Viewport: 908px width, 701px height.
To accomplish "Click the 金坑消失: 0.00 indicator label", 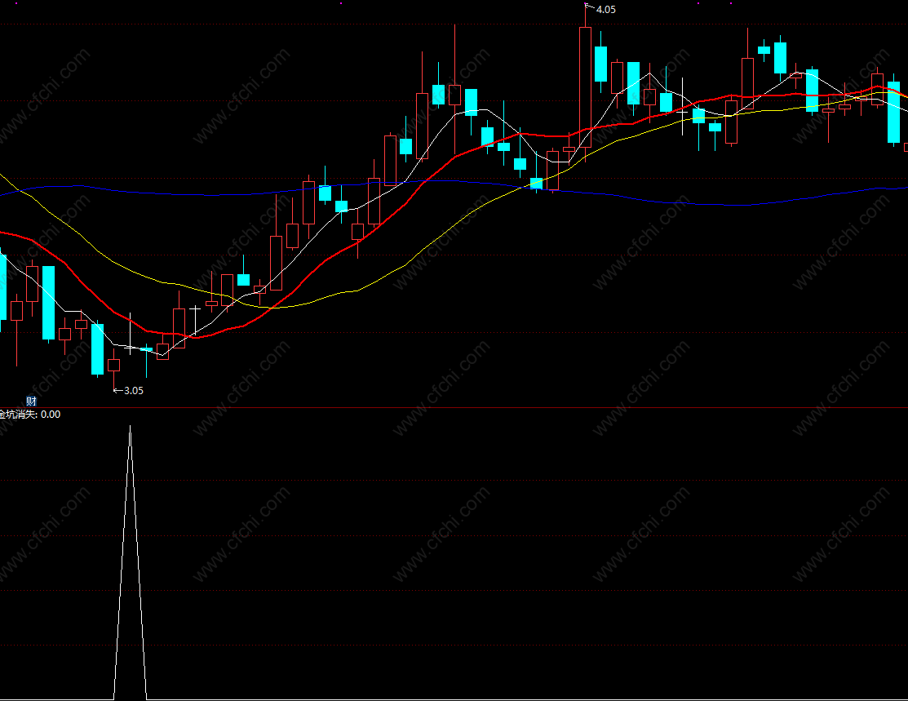I will (30, 415).
